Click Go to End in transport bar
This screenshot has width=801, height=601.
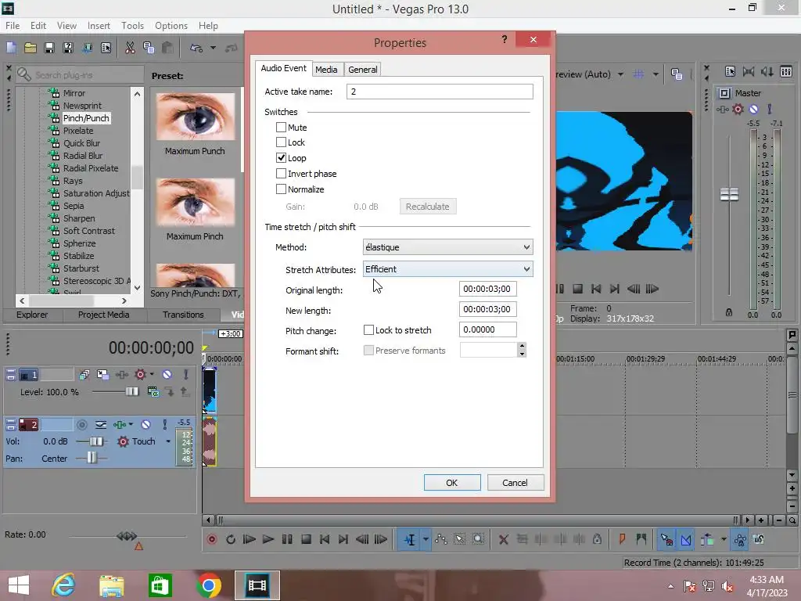click(343, 539)
